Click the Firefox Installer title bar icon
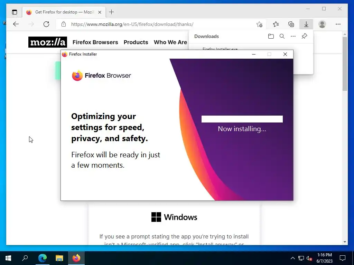 [x=65, y=54]
